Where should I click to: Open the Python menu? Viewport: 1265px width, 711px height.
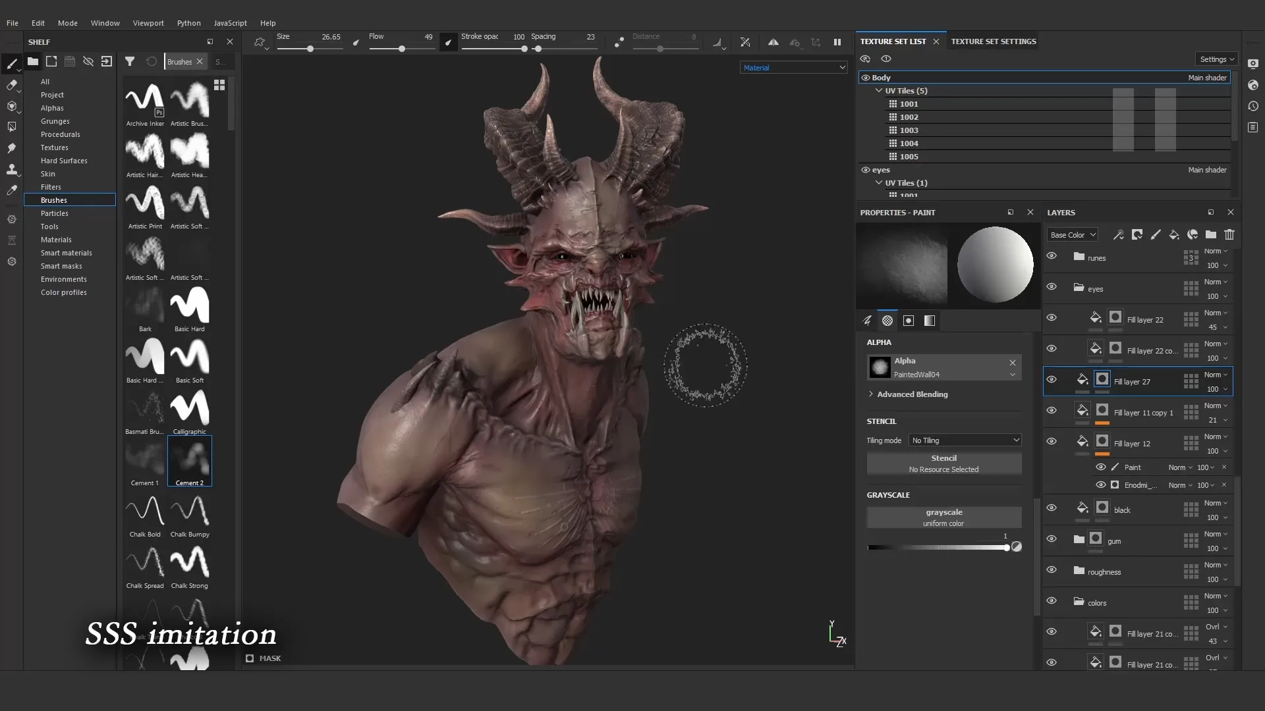pos(188,23)
